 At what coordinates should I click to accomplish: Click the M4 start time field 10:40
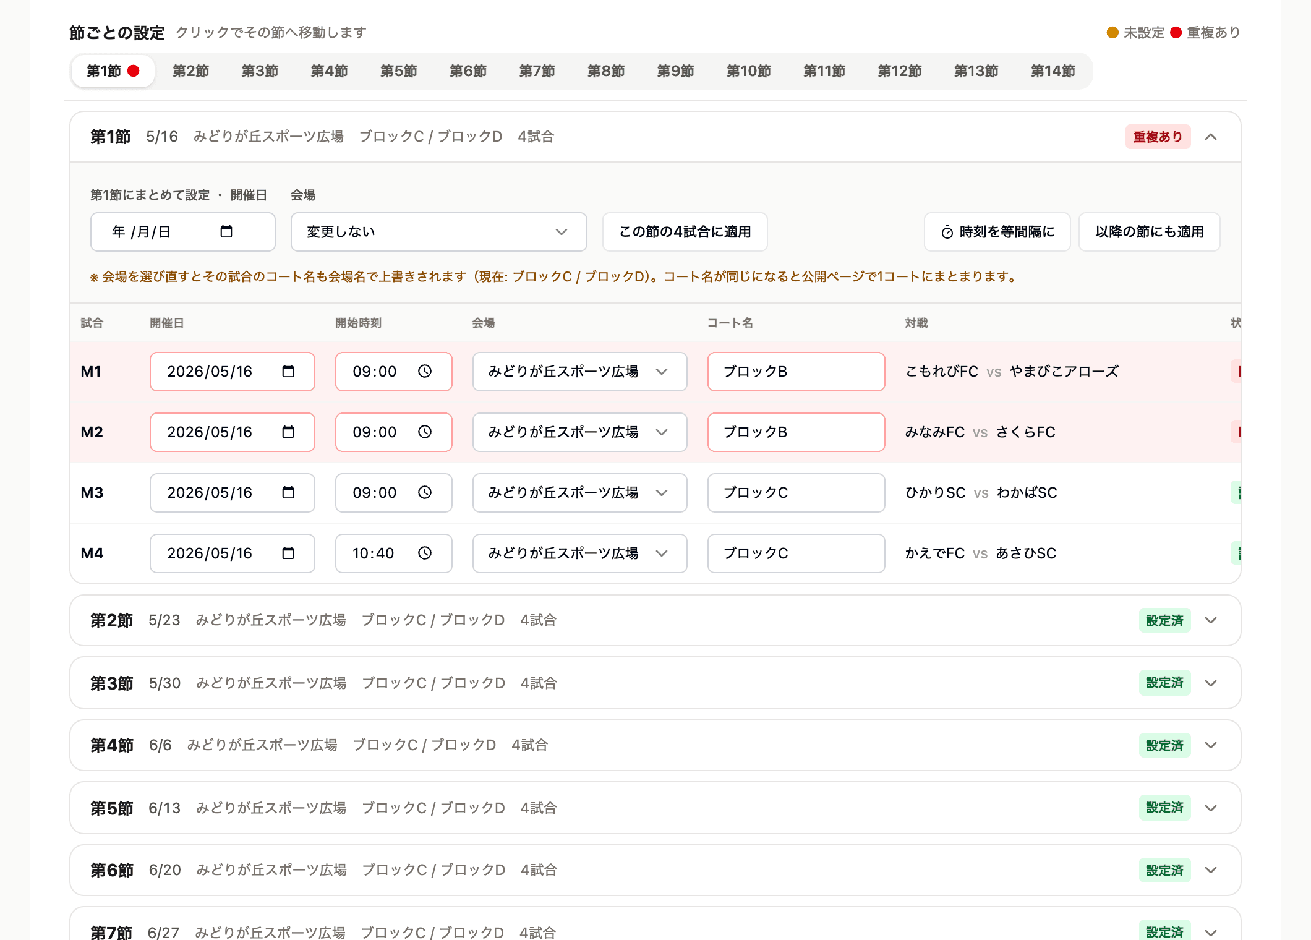pyautogui.click(x=394, y=553)
